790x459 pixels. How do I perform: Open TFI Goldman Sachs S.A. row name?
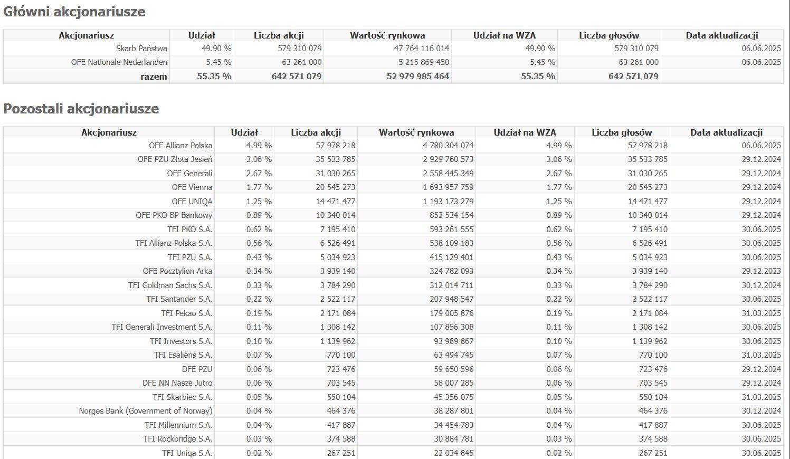point(170,285)
